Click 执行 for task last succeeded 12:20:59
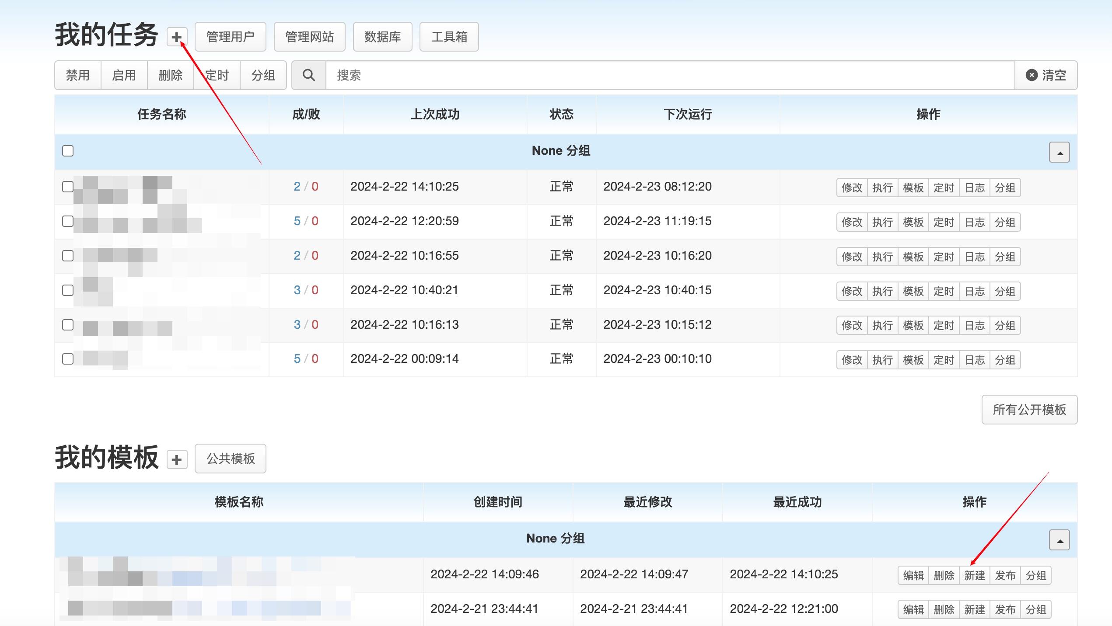Viewport: 1112px width, 626px height. click(882, 222)
